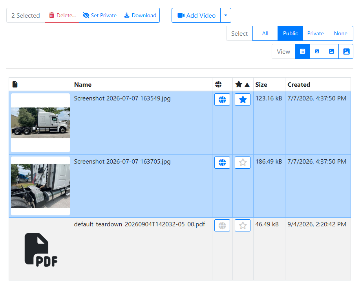
Task: Toggle public globe for Screenshot 163549.jpg
Action: [222, 100]
